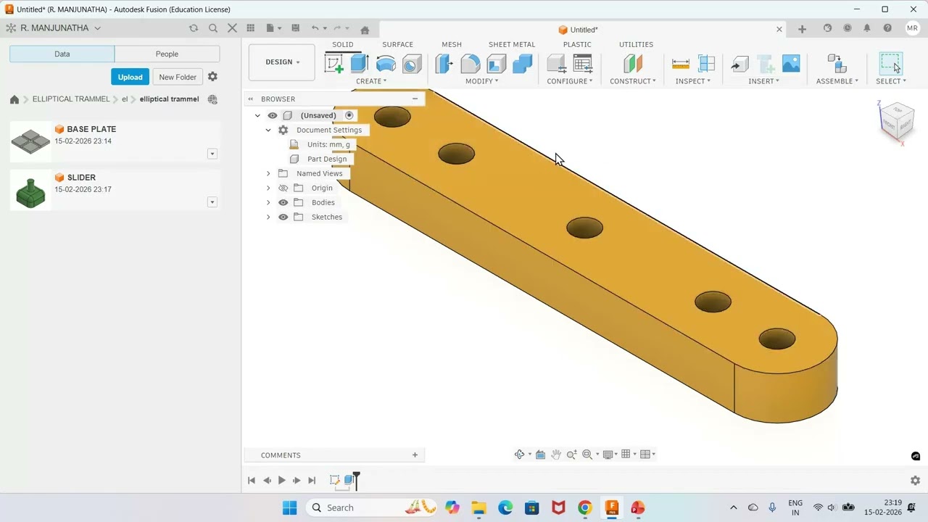
Task: Open the CREATE dropdown menu
Action: pyautogui.click(x=371, y=81)
